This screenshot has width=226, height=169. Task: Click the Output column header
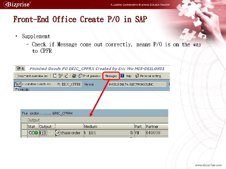[x=47, y=127]
